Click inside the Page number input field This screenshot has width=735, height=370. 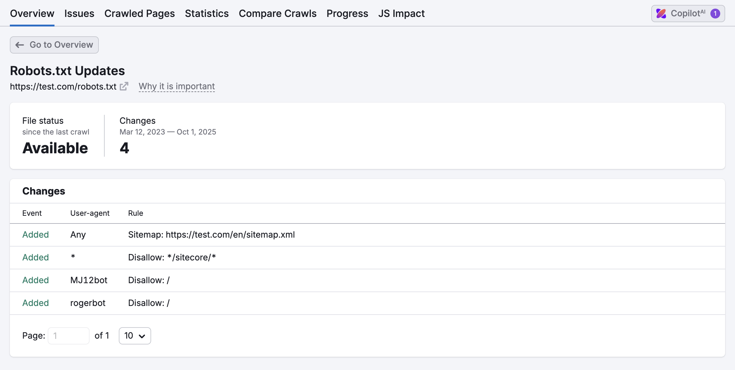pyautogui.click(x=69, y=336)
